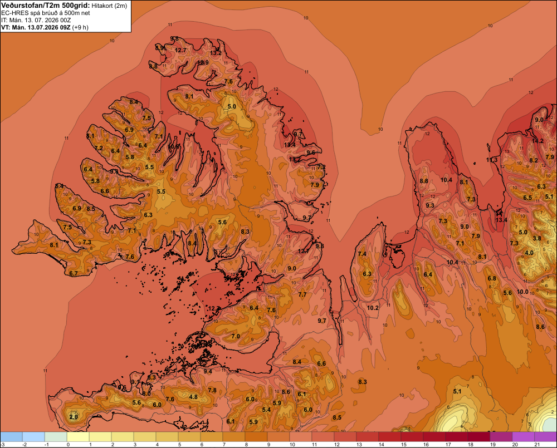This screenshot has width=557, height=448.
Task: Click the 0 degree pale yellow legend swatch
Action: coord(78,436)
